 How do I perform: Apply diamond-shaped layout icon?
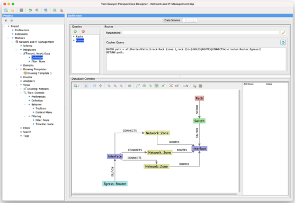click(x=150, y=86)
